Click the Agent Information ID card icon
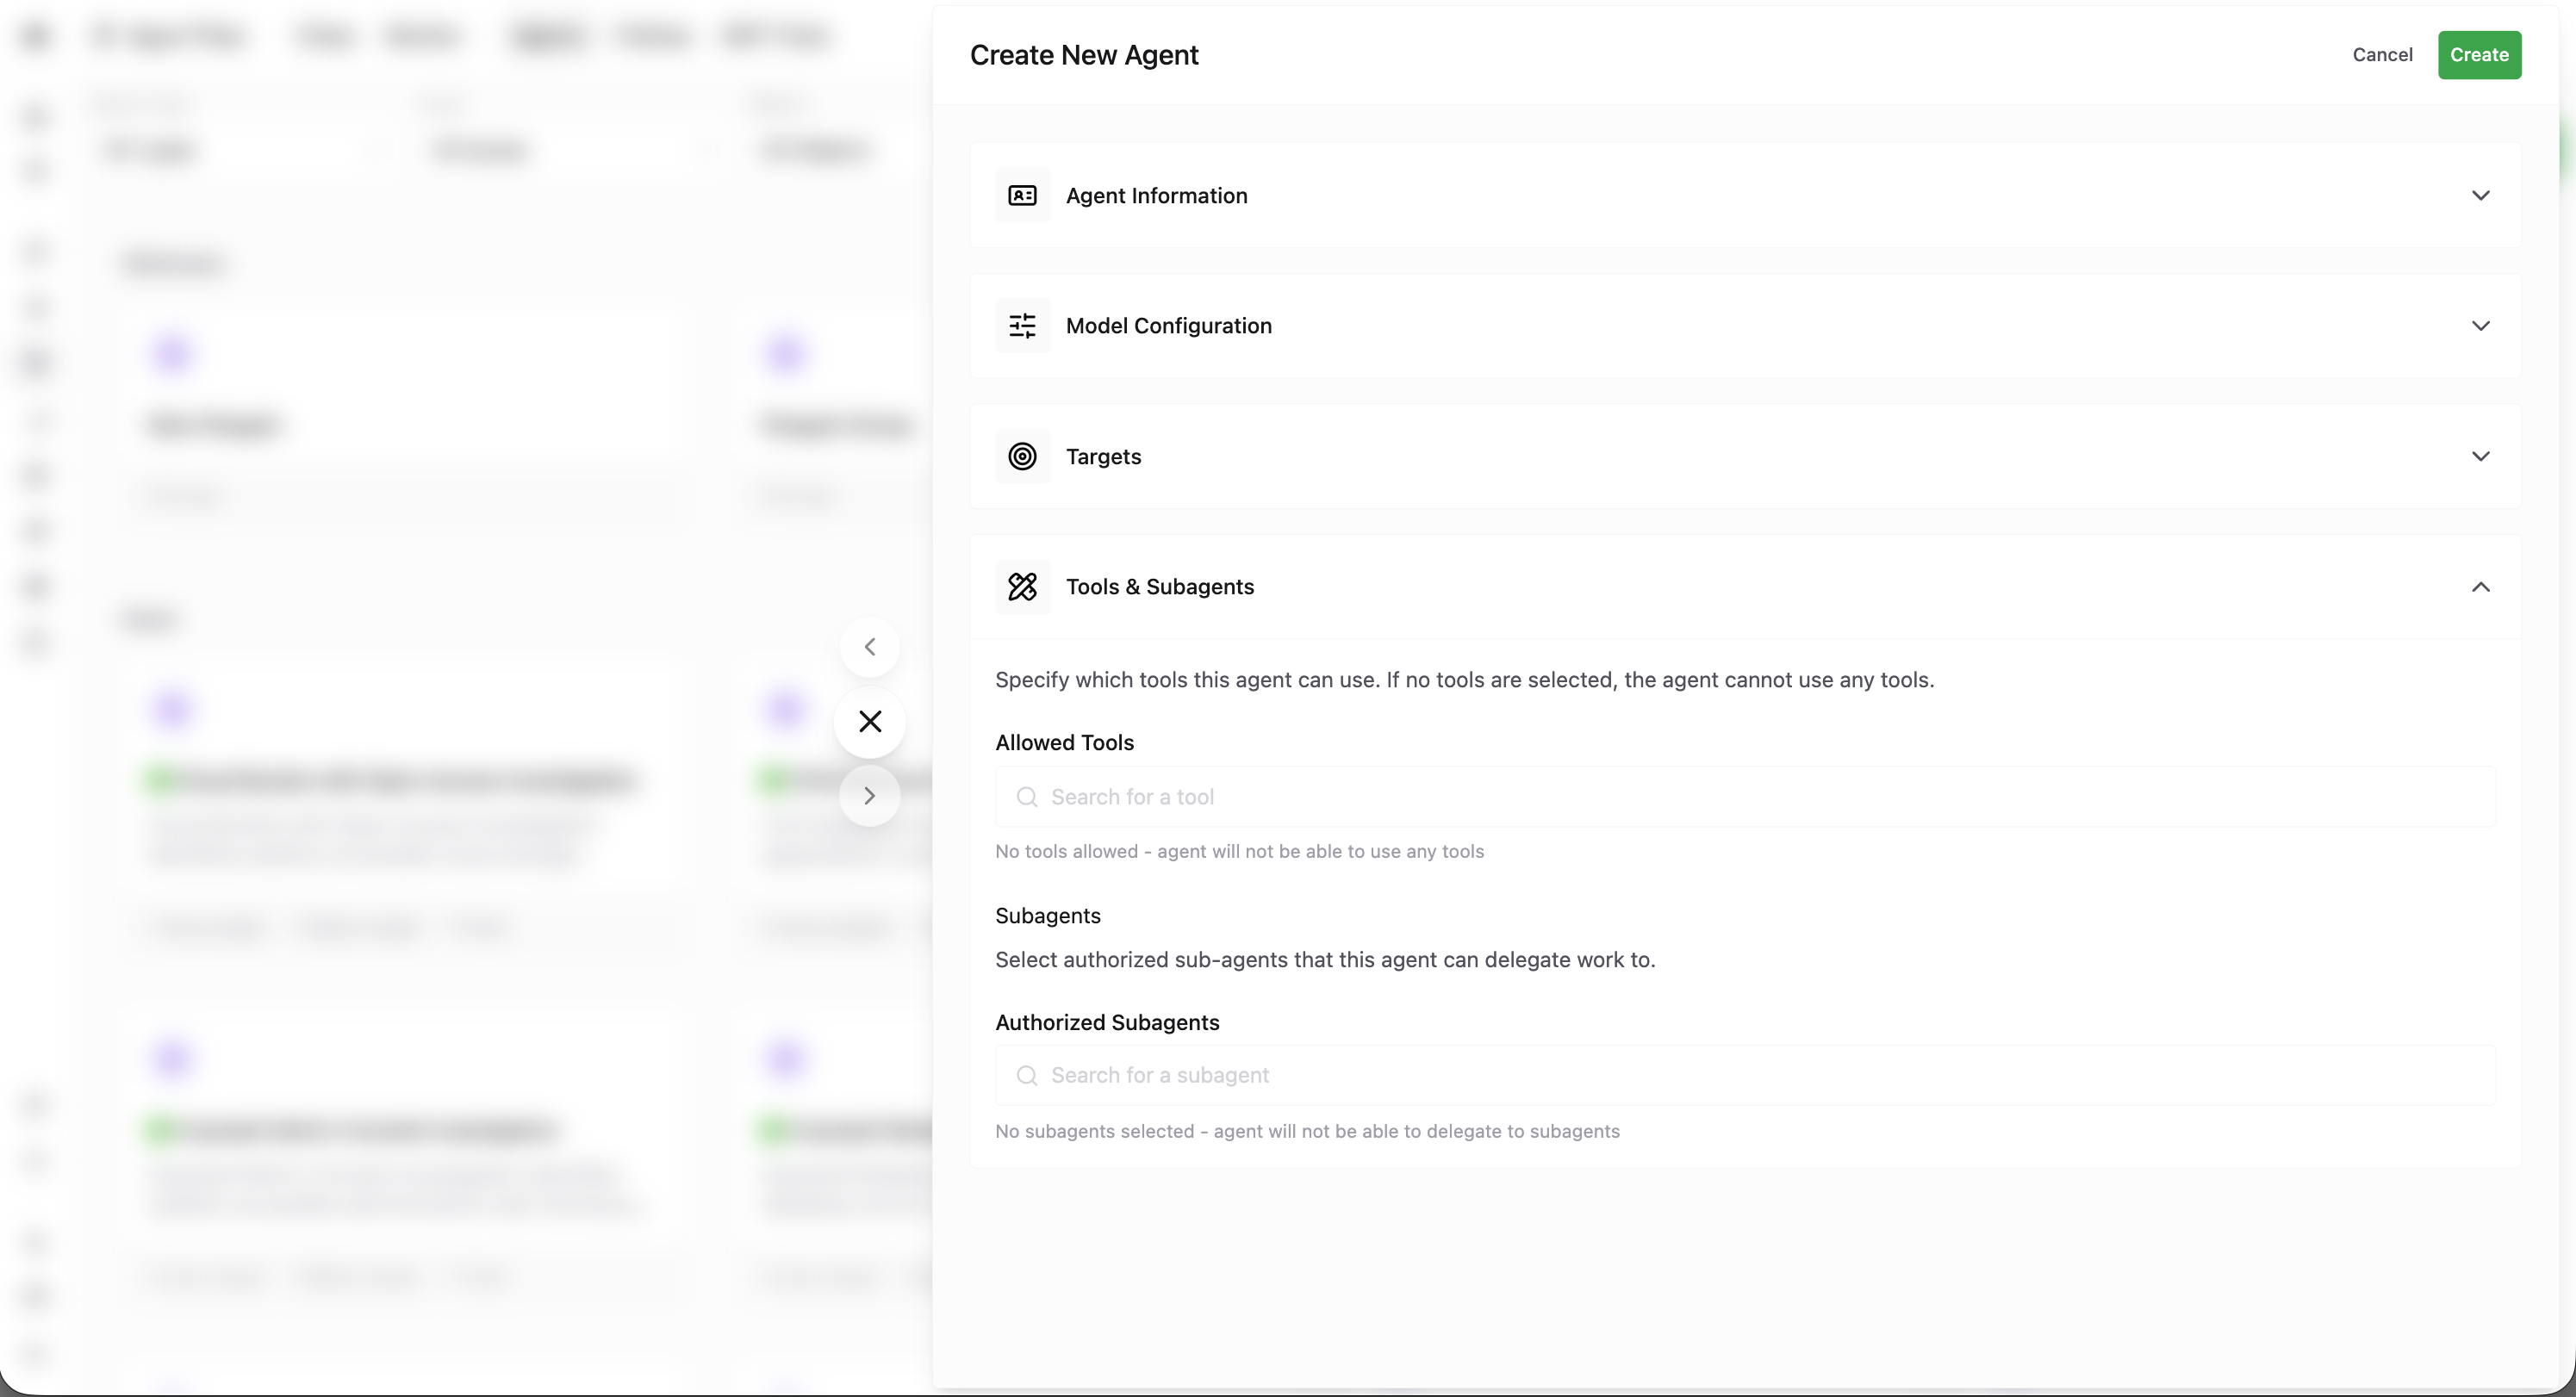The image size is (2576, 1397). pos(1022,195)
